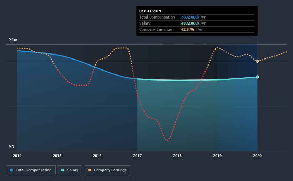
Task: Click the ₪1m y-axis label
Action: click(13, 40)
